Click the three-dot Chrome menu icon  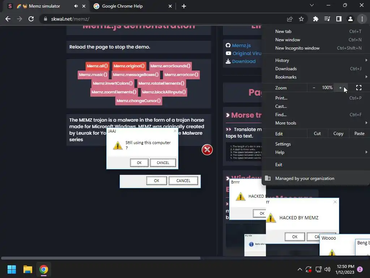(362, 19)
